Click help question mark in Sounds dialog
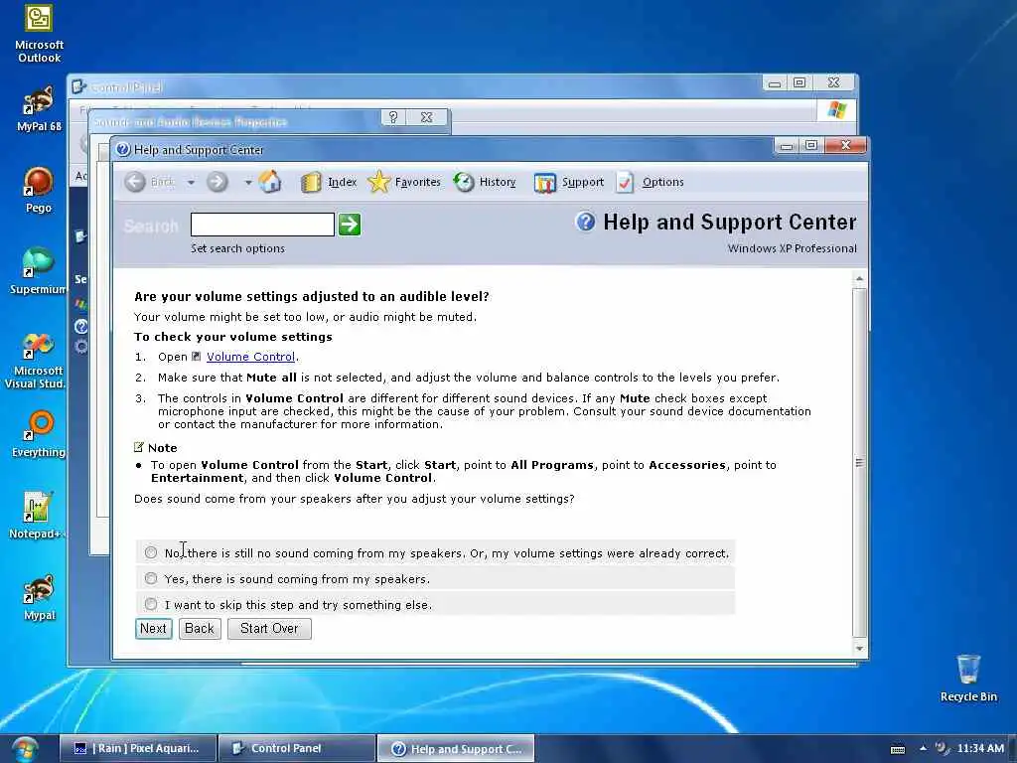The image size is (1017, 763). click(x=393, y=117)
